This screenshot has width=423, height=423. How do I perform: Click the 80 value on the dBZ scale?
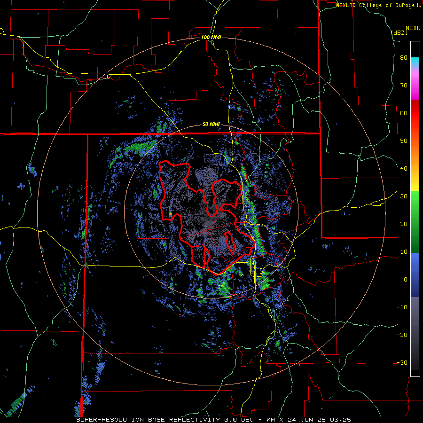[x=404, y=58]
